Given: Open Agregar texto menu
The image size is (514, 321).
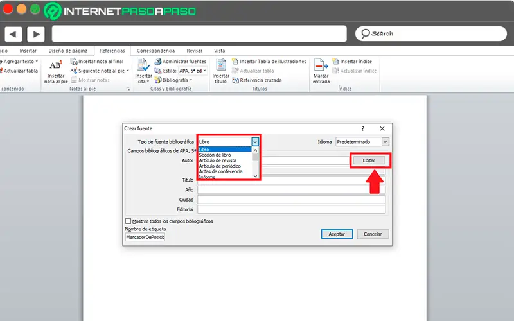Looking at the screenshot, I should pos(19,61).
